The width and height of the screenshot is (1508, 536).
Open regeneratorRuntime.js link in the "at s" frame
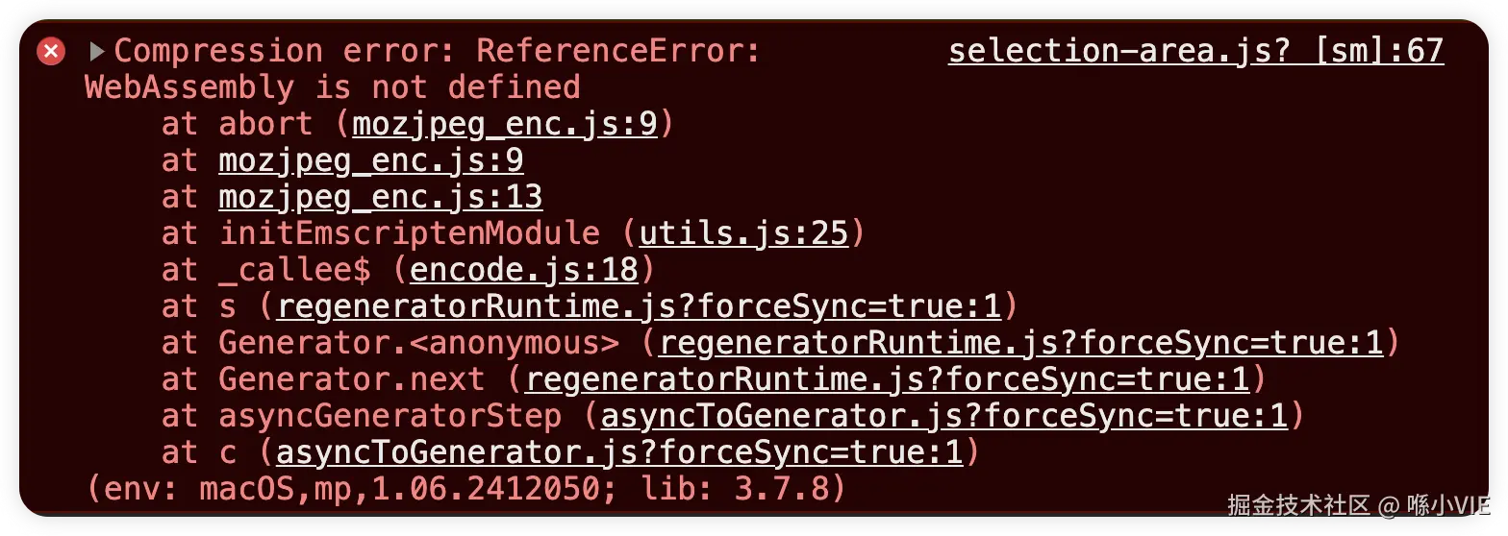click(639, 306)
